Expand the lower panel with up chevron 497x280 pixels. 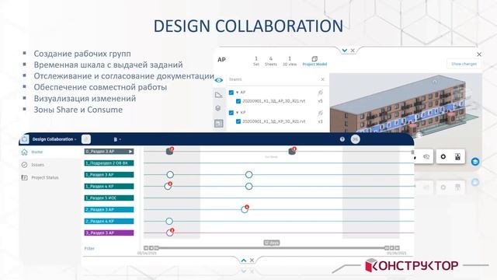243,261
